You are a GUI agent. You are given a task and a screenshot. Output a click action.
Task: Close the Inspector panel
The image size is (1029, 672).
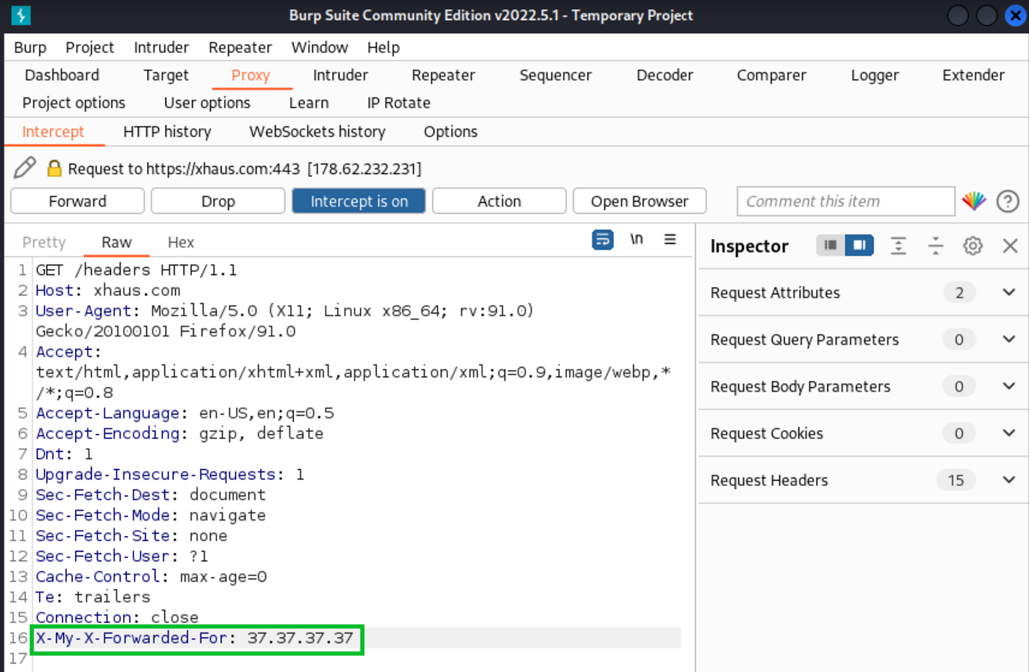(1010, 246)
